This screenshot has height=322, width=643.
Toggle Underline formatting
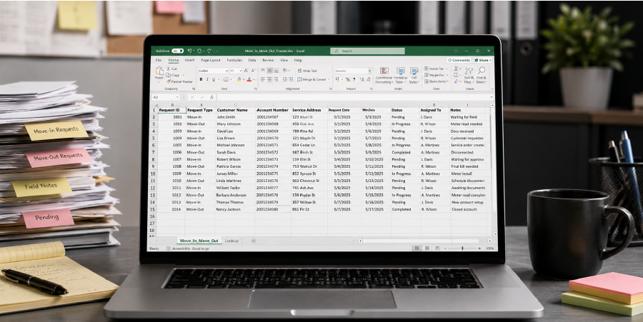pos(213,79)
